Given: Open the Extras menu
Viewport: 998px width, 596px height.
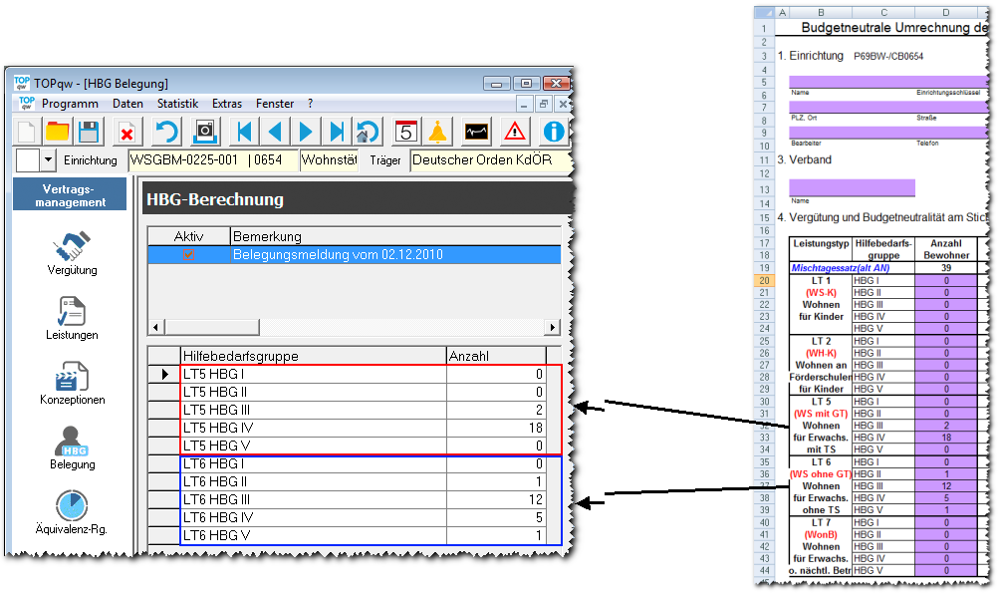Looking at the screenshot, I should pyautogui.click(x=227, y=104).
